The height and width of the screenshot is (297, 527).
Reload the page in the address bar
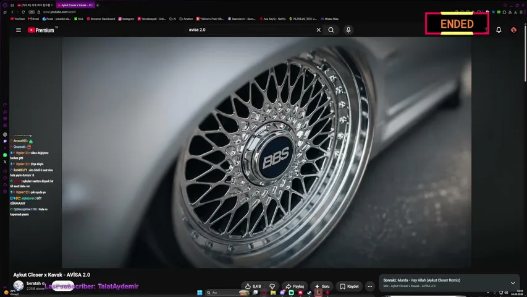click(x=23, y=12)
